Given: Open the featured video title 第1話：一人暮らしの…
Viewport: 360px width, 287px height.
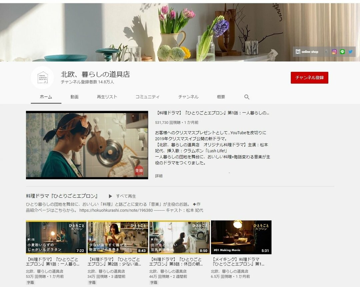Looking at the screenshot, I should (212, 113).
